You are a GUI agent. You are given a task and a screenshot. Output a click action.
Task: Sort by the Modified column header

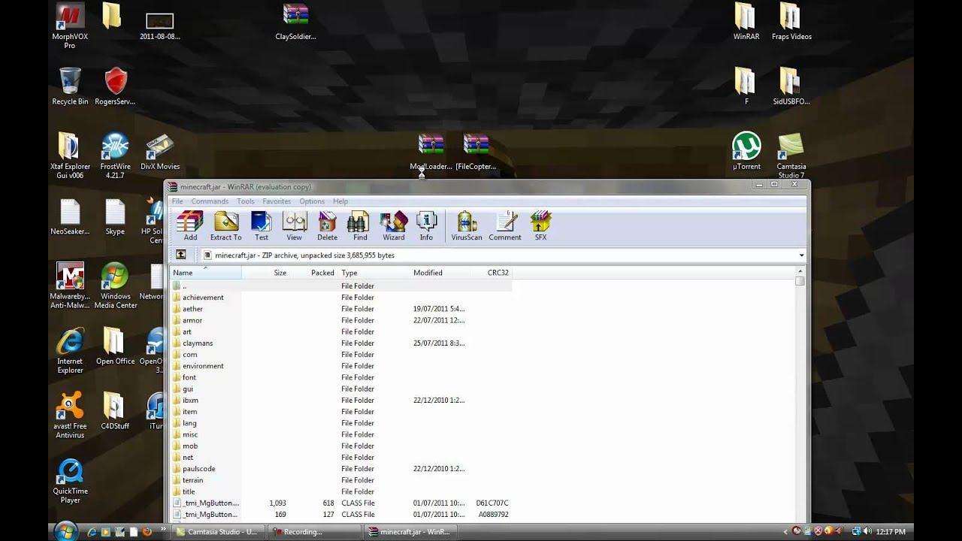439,273
